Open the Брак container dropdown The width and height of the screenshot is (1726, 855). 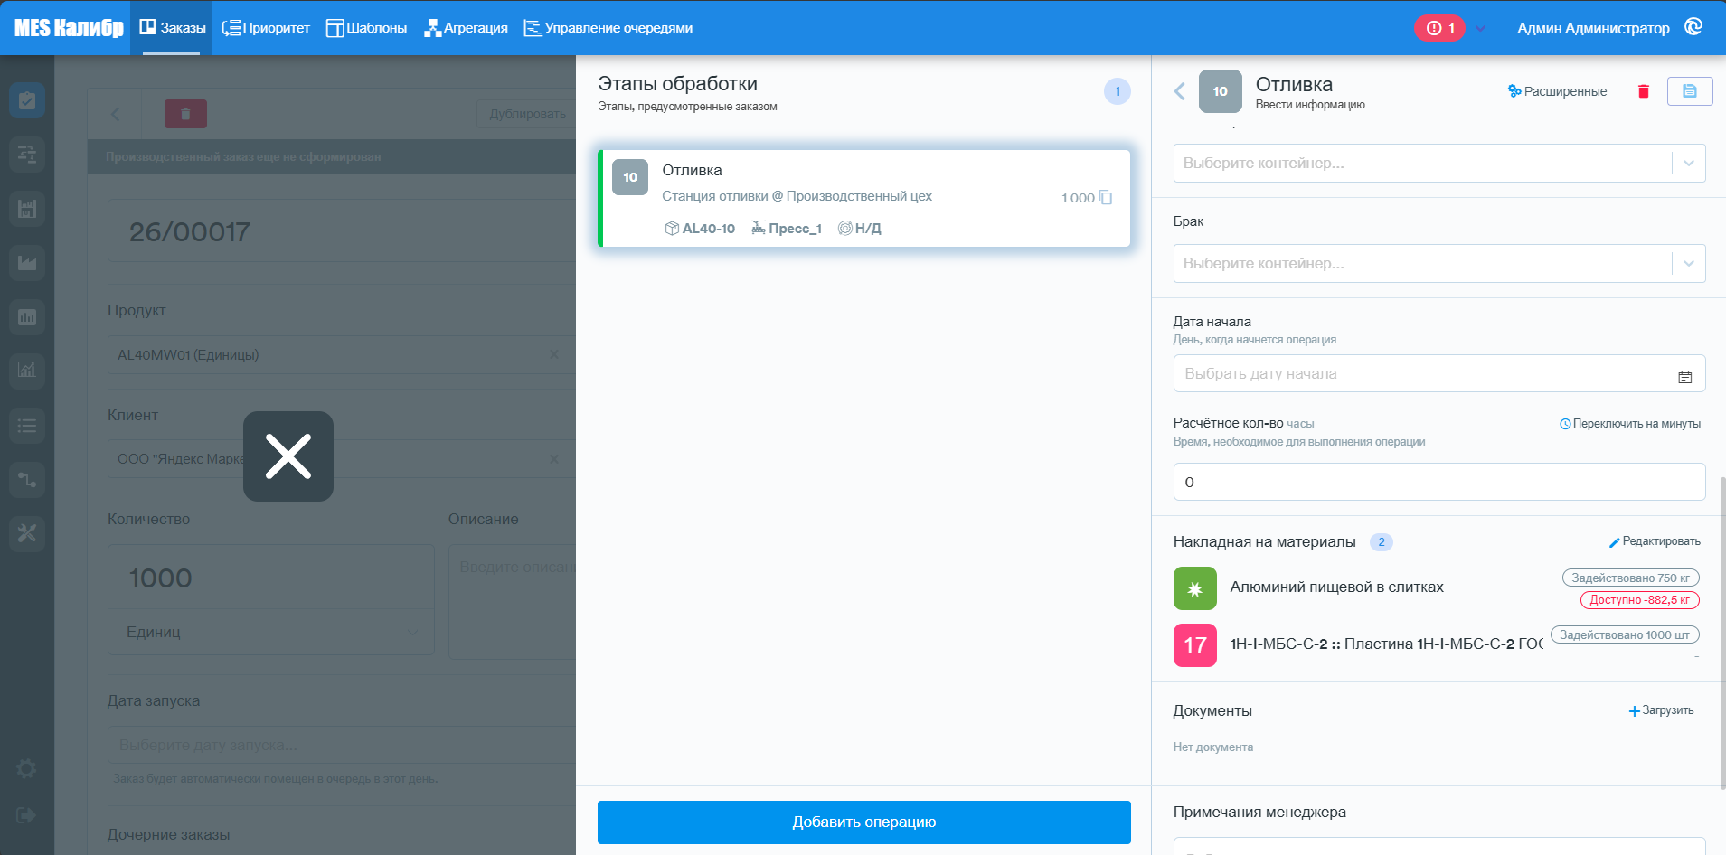click(1439, 264)
